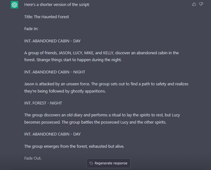Click the 'Fade Out.' text
This screenshot has width=211, height=170.
coord(33,158)
